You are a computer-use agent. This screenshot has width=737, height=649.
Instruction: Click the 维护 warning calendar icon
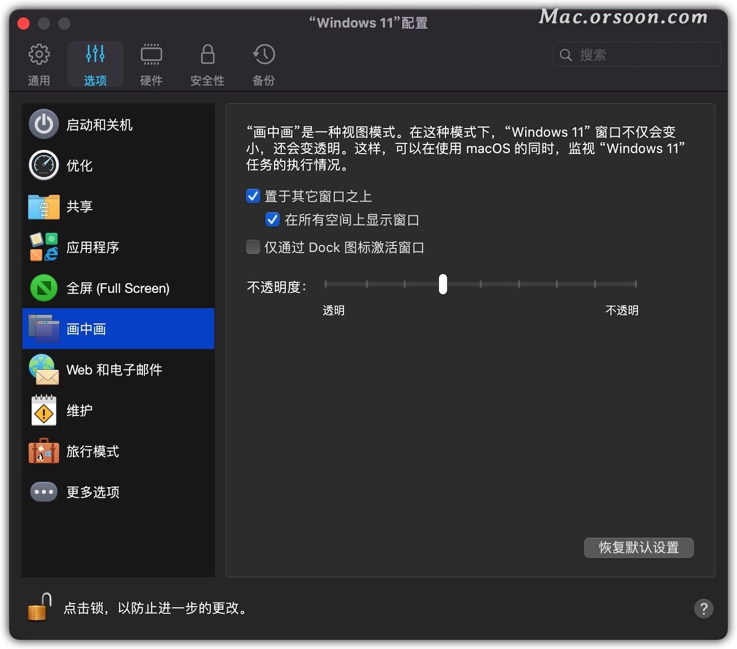44,410
